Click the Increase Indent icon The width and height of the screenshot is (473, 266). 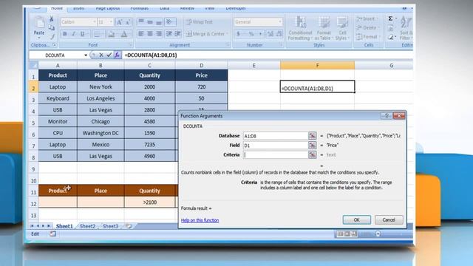(x=177, y=34)
